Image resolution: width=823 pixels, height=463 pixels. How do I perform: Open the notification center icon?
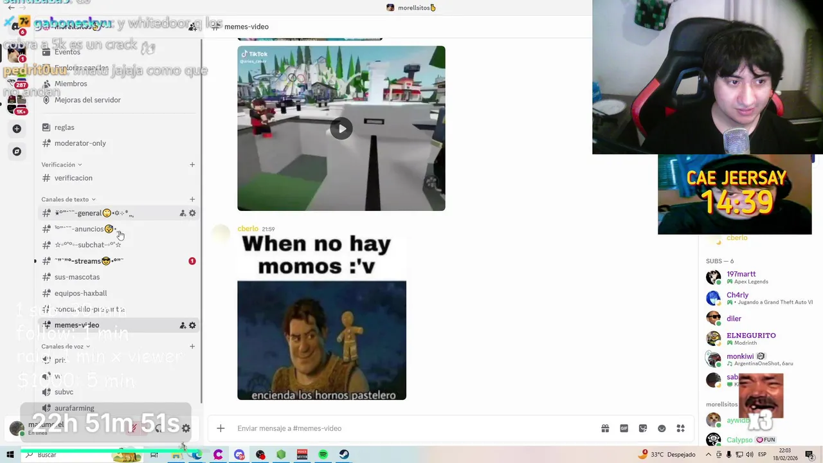pos(810,455)
